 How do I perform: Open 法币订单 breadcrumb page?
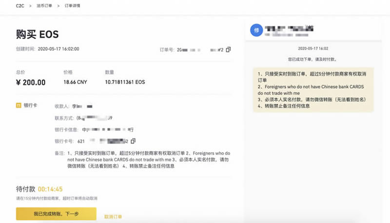45,6
